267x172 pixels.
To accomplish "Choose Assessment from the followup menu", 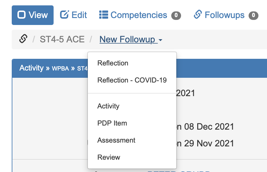I will coord(116,140).
